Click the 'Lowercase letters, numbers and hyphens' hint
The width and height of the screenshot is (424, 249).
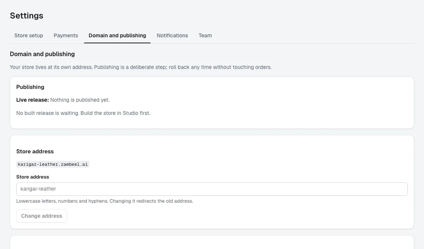click(104, 201)
